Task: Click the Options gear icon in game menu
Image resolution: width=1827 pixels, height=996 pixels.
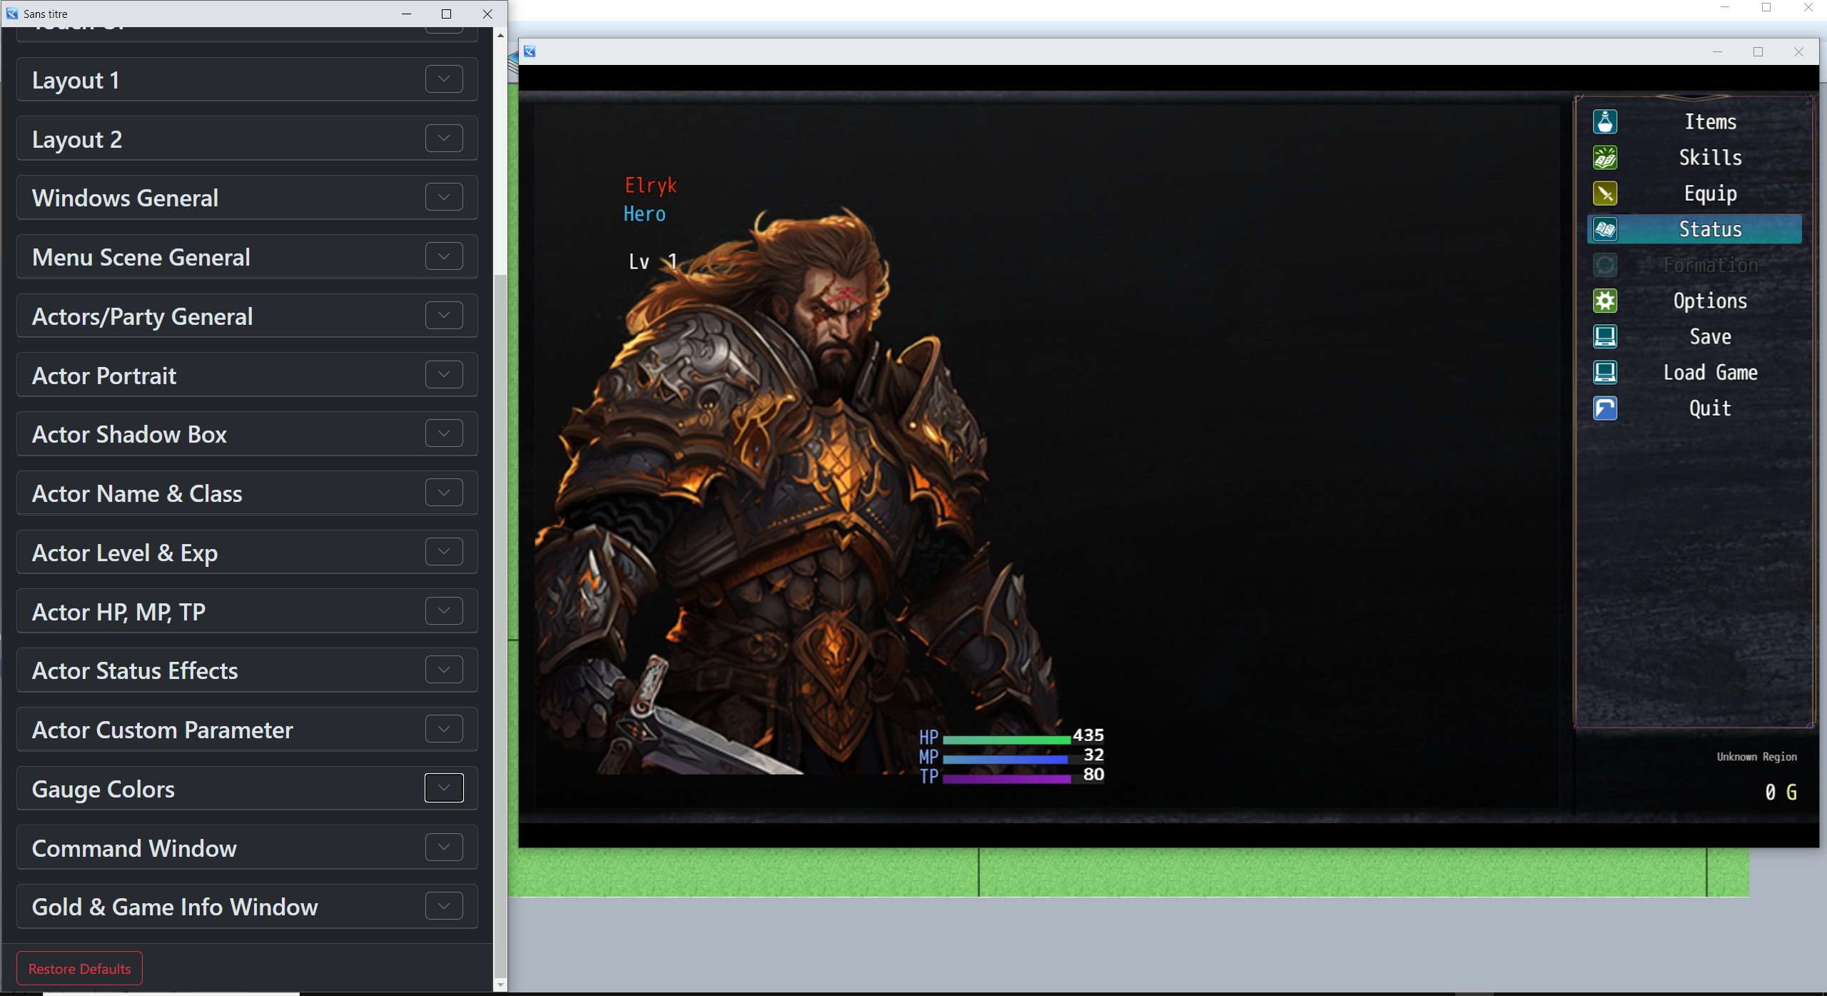Action: 1605,301
